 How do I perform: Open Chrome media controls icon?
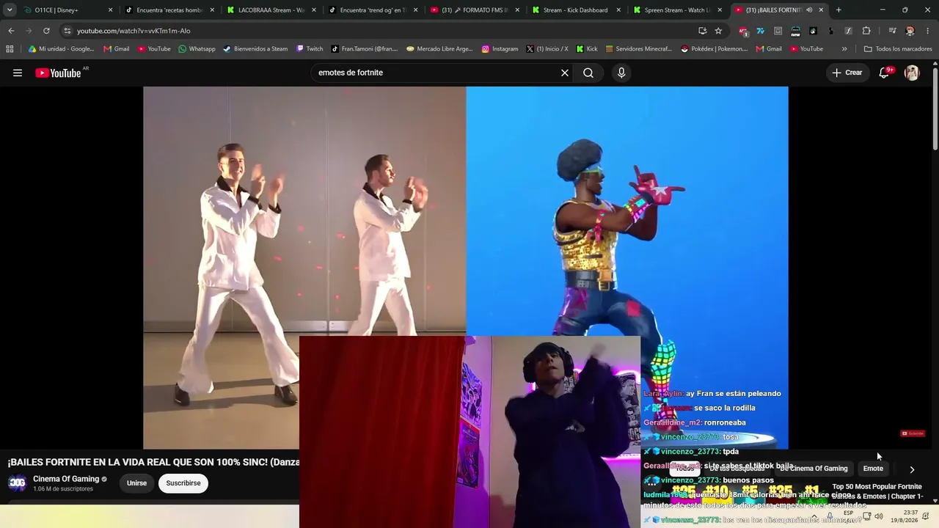892,31
